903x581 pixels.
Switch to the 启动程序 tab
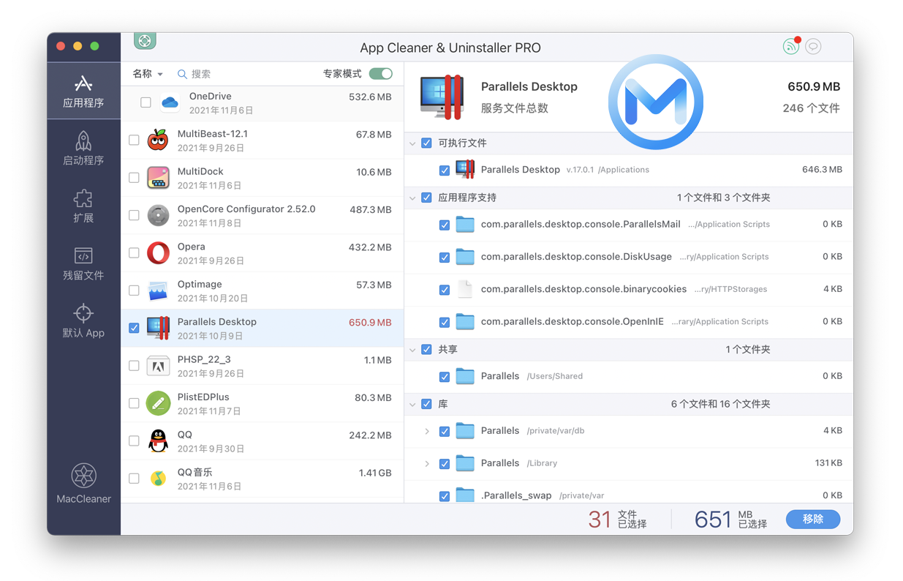83,149
